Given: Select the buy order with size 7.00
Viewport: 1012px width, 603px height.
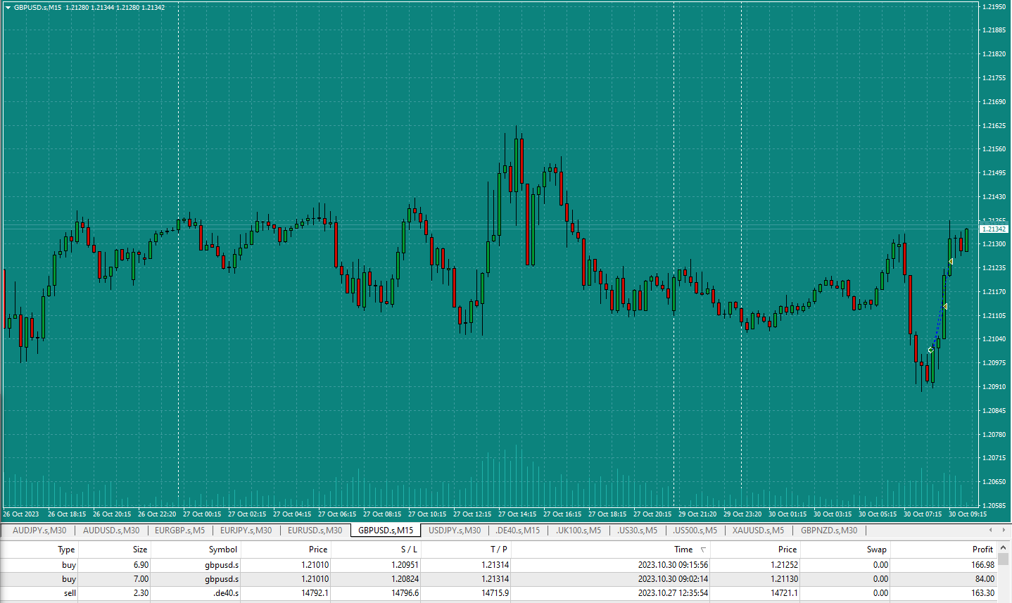Looking at the screenshot, I should [x=498, y=579].
